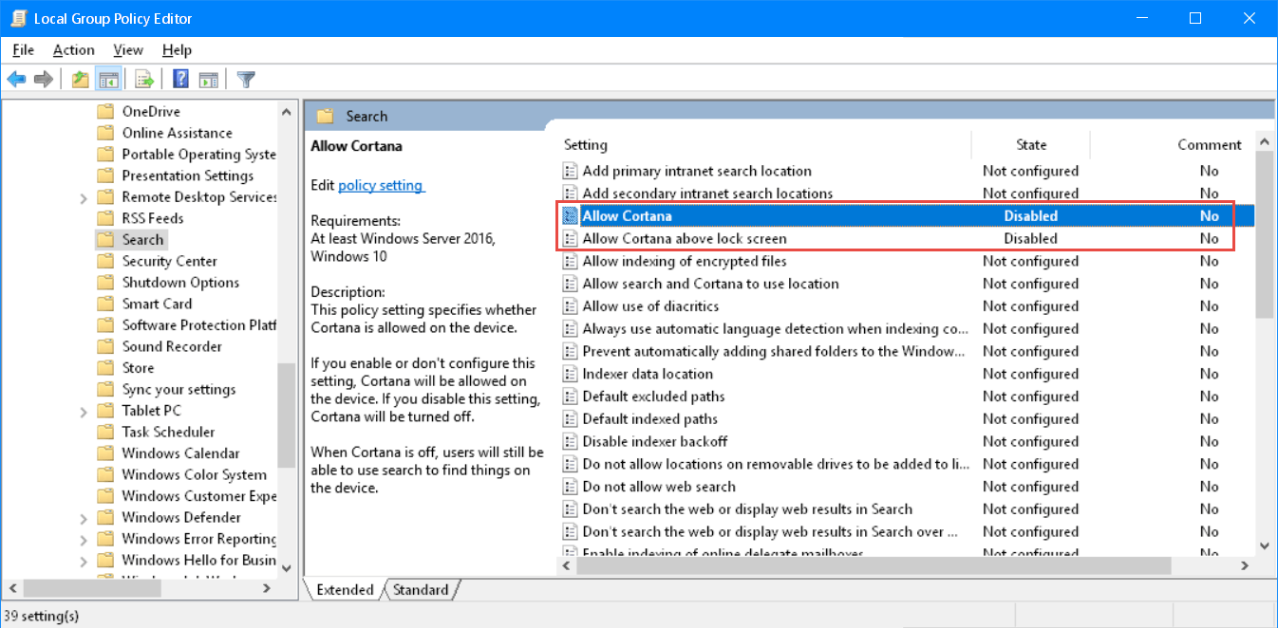Sort by the Comment column header
The width and height of the screenshot is (1278, 628).
pos(1210,145)
